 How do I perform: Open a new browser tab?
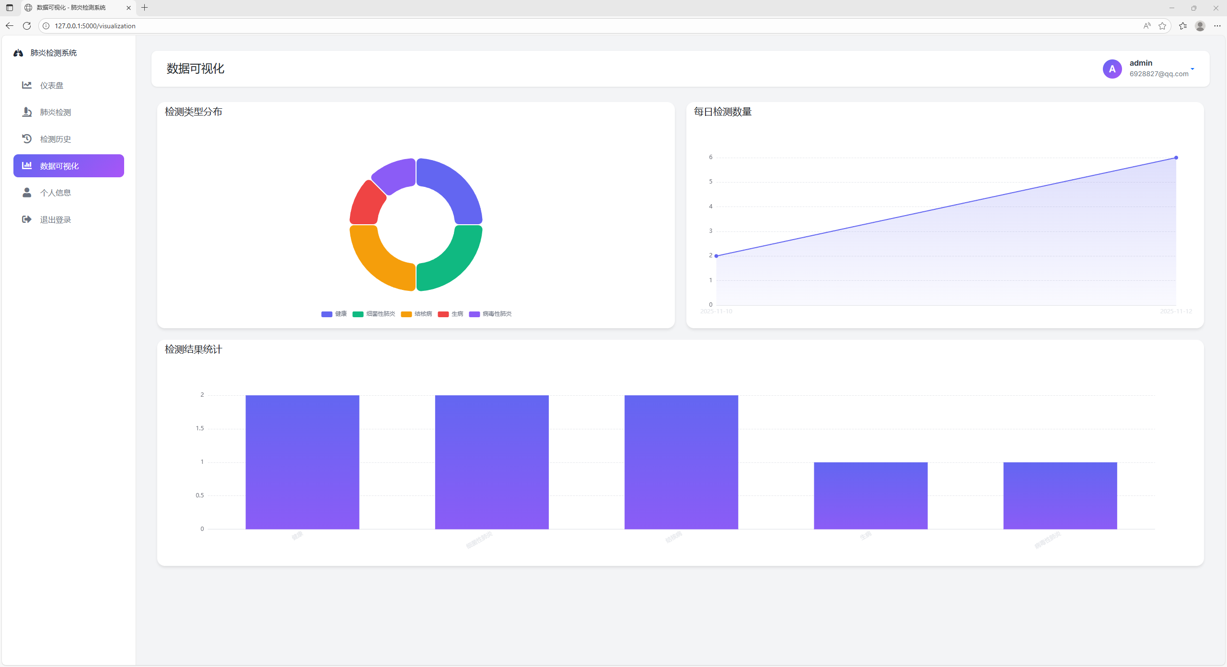(x=145, y=8)
